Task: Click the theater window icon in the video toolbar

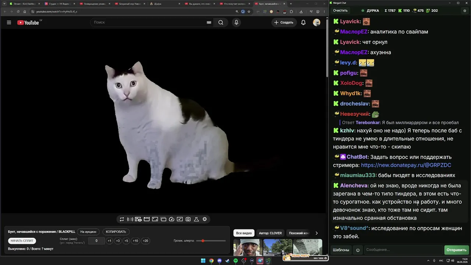Action: click(163, 219)
